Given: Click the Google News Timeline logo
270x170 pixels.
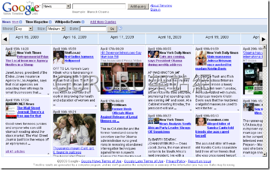Looking at the screenshot, I should click(21, 8).
